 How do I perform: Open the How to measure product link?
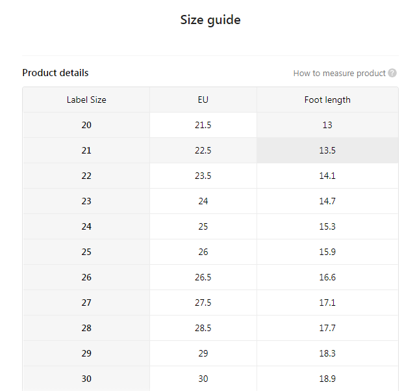tap(339, 74)
